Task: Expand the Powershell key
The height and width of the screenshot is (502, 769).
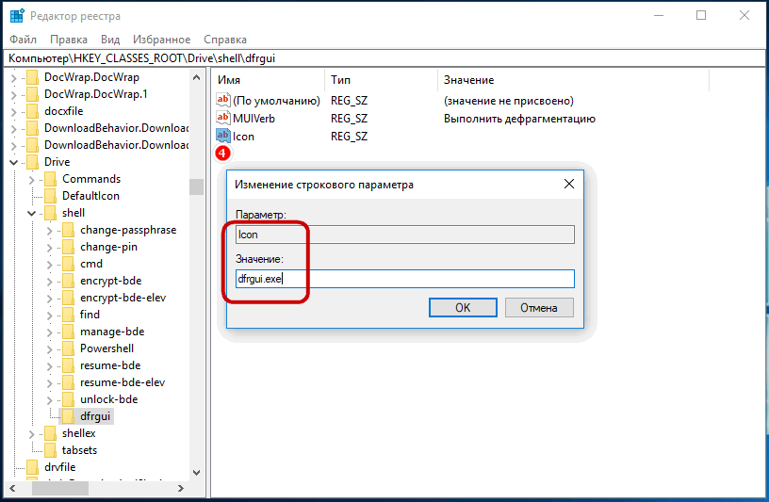Action: click(x=50, y=349)
